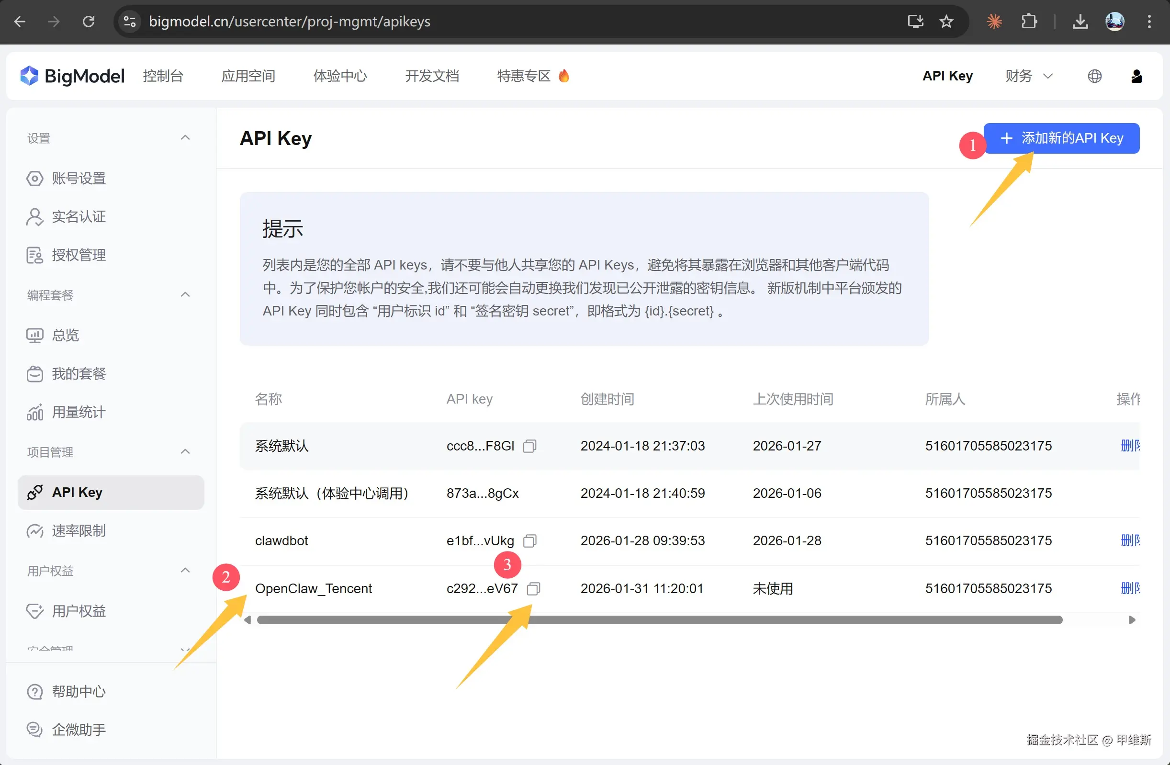Viewport: 1170px width, 765px height.
Task: Open 账号设置 in the sidebar
Action: pos(79,179)
